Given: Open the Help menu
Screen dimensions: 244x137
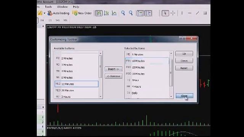Looking at the screenshot, I should tap(76, 7).
